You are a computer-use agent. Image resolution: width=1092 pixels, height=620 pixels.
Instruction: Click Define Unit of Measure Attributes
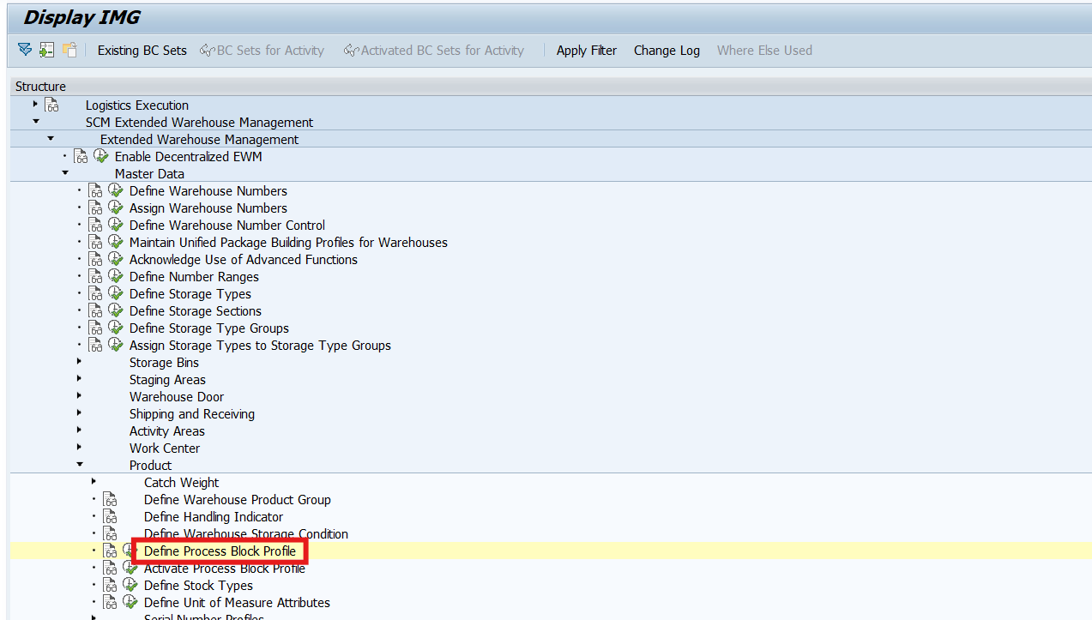point(237,602)
